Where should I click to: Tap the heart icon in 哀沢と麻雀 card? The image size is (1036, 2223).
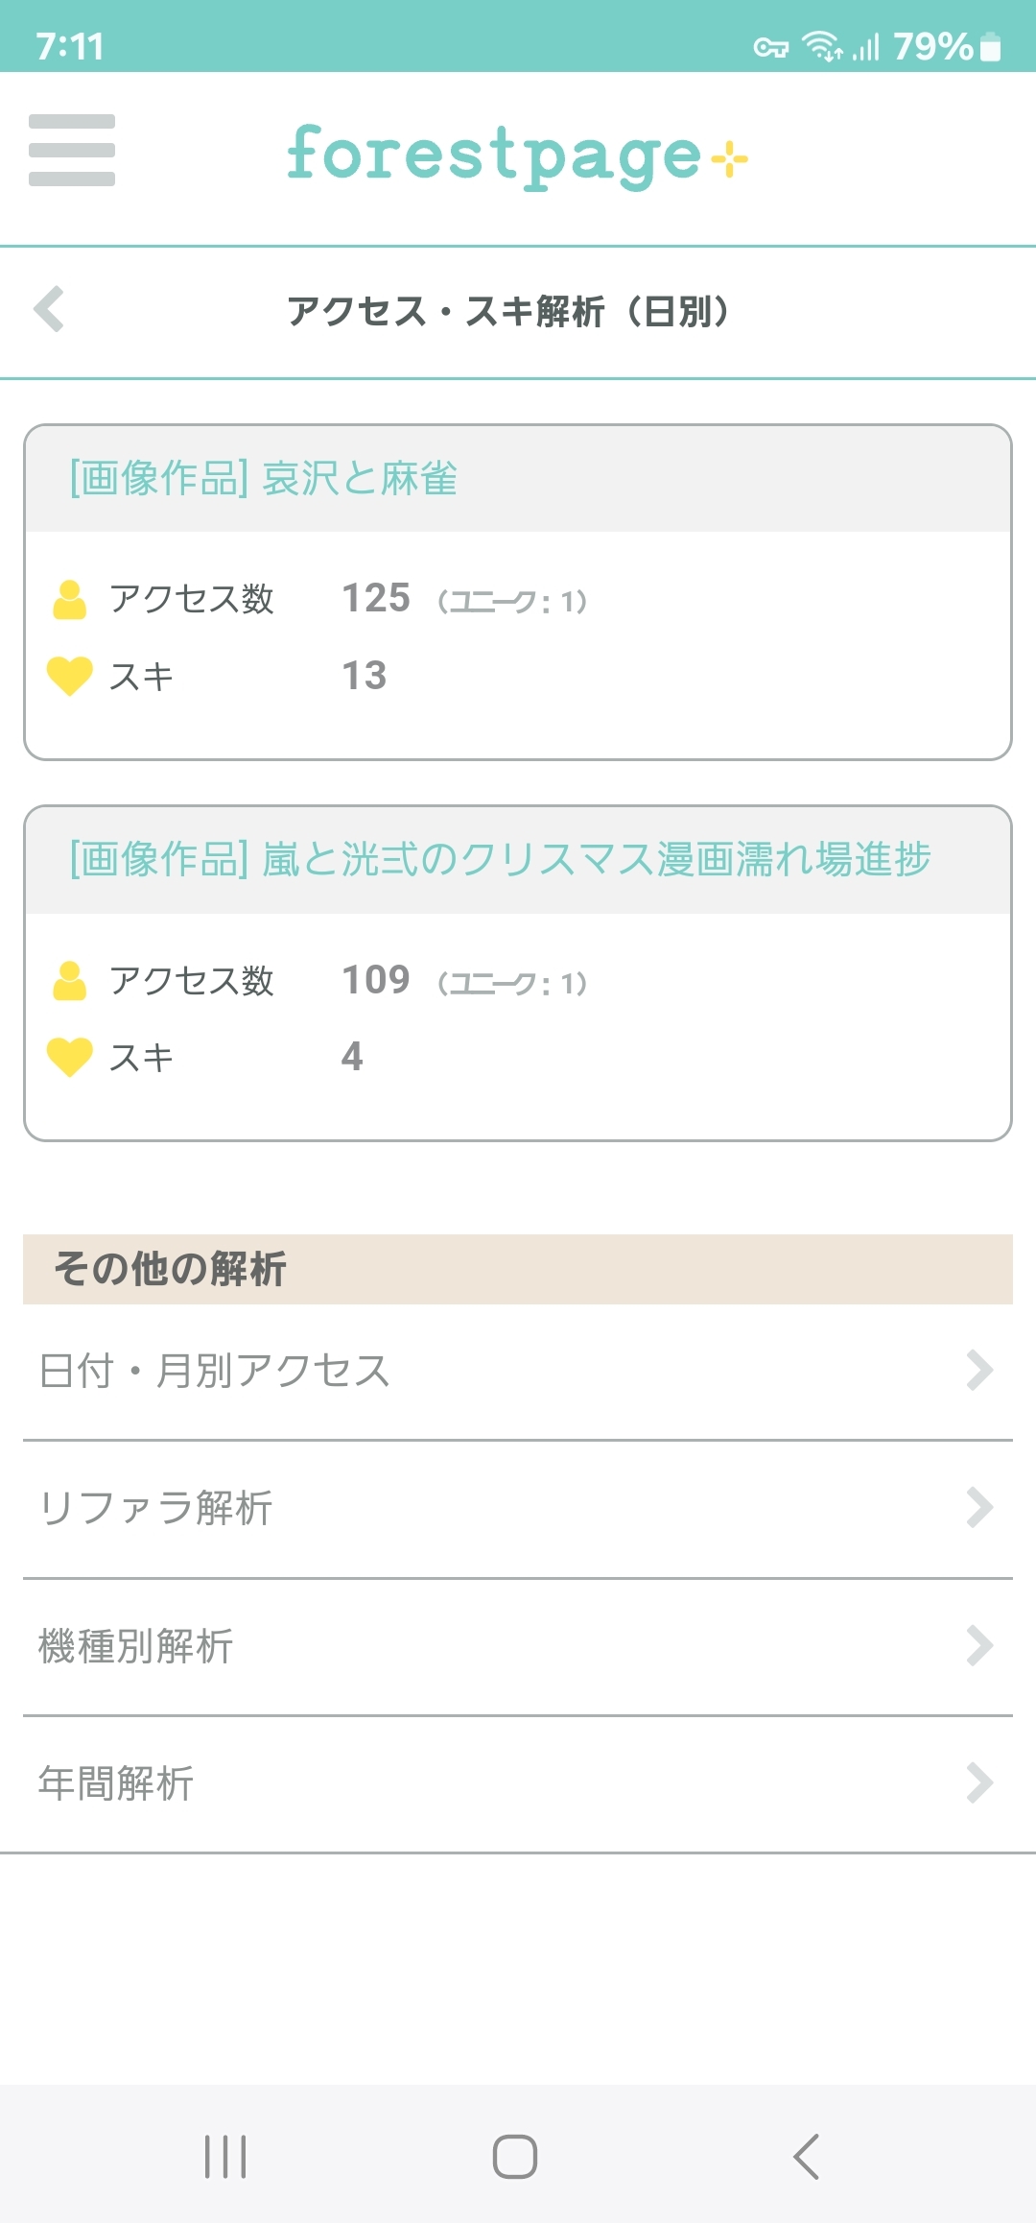pyautogui.click(x=69, y=676)
